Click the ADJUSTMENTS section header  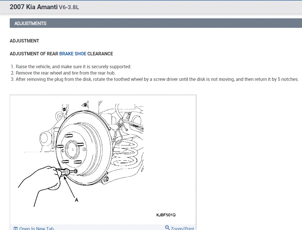(156, 23)
